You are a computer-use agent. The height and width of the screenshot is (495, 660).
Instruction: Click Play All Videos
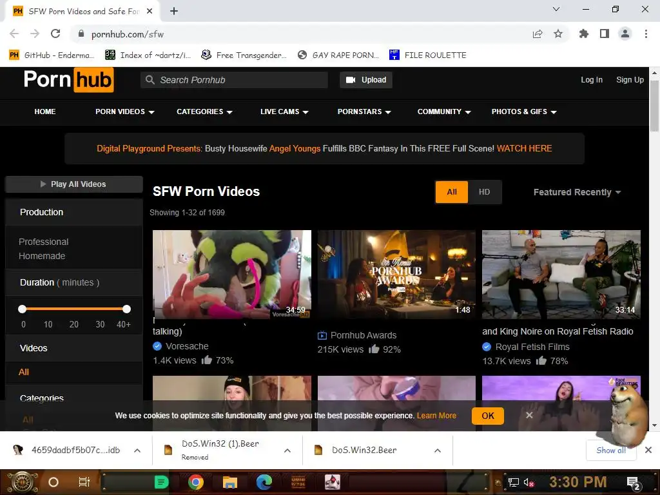point(73,184)
